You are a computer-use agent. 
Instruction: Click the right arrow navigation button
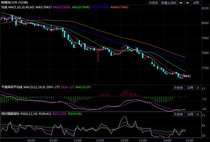187,3
